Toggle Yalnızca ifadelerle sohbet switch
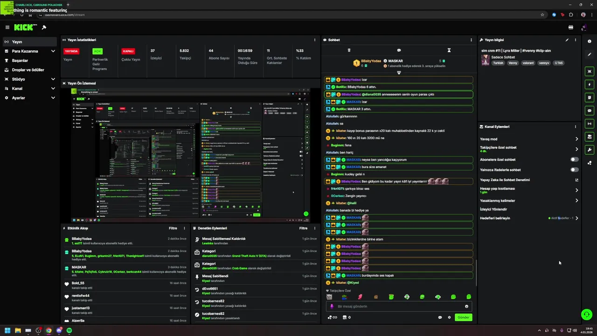The width and height of the screenshot is (597, 336). [x=575, y=170]
